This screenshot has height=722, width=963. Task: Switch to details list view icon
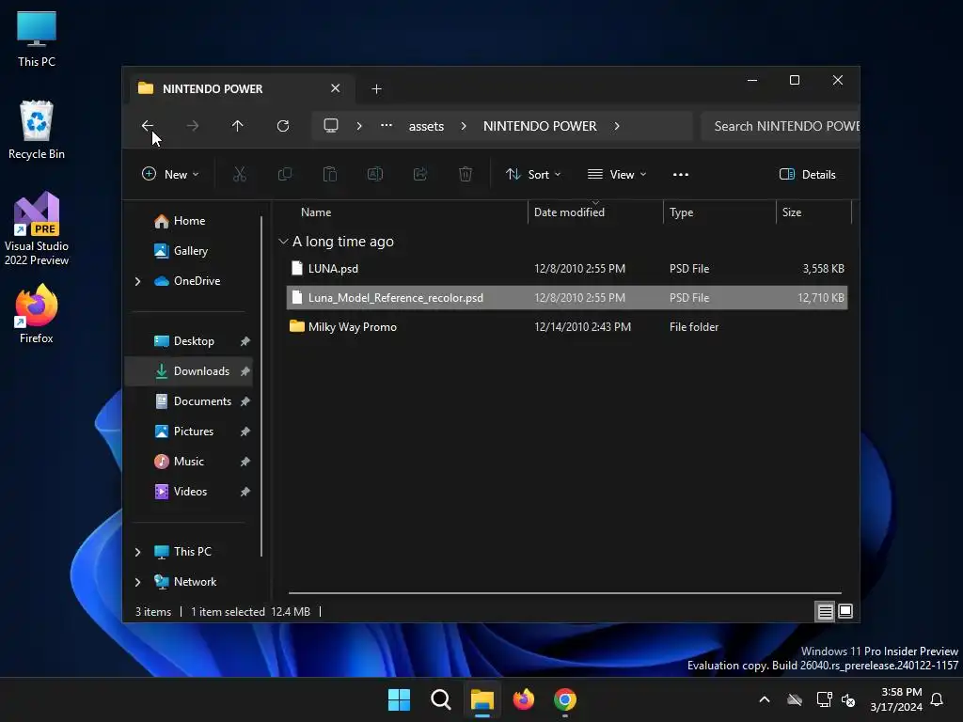pyautogui.click(x=825, y=611)
